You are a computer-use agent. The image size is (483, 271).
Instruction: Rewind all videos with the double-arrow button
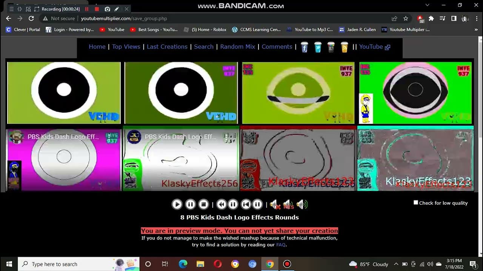[x=222, y=204]
